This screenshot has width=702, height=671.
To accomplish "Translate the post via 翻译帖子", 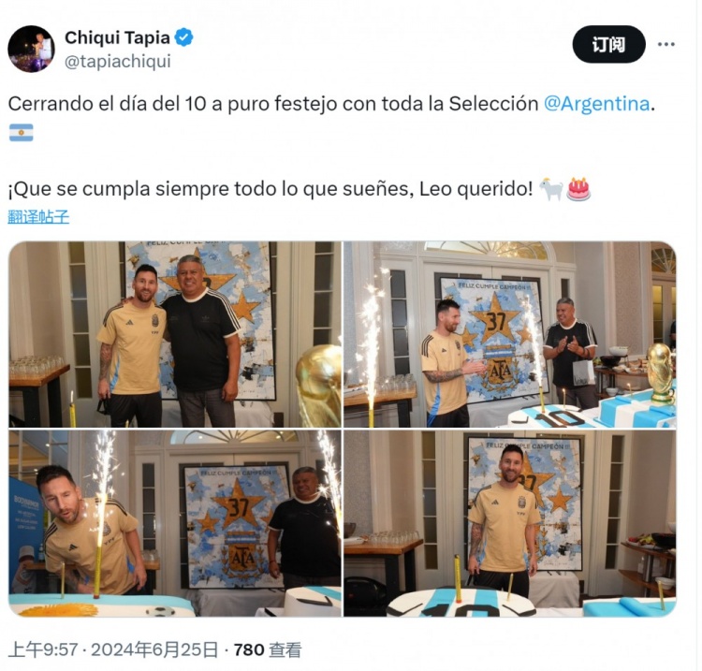I will pos(38,217).
